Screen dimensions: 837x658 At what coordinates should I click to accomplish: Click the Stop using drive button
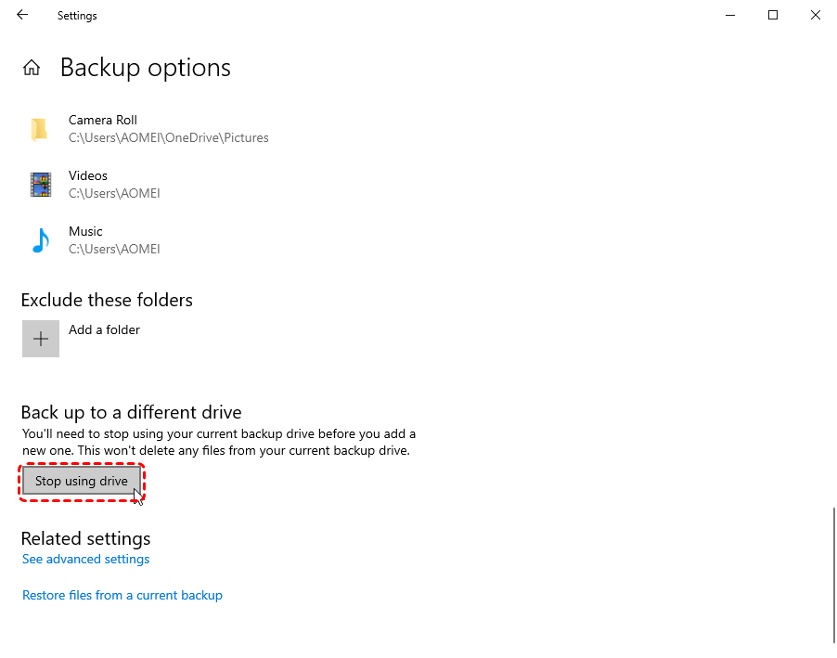click(x=82, y=482)
